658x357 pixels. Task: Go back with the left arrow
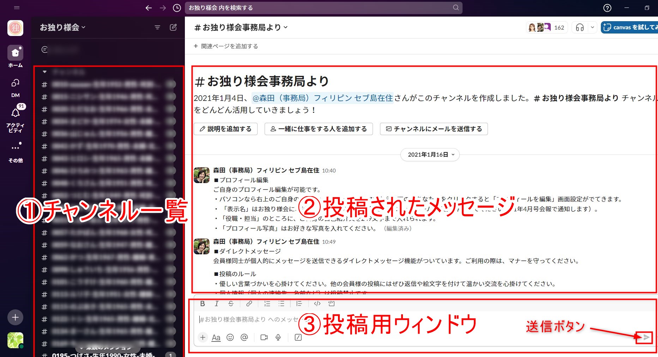tap(149, 8)
